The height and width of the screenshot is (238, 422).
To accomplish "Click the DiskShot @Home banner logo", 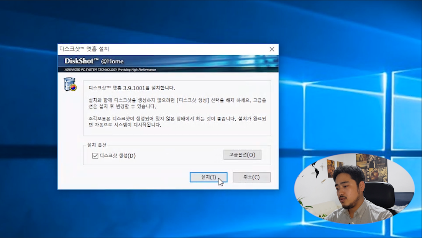I will pos(94,61).
